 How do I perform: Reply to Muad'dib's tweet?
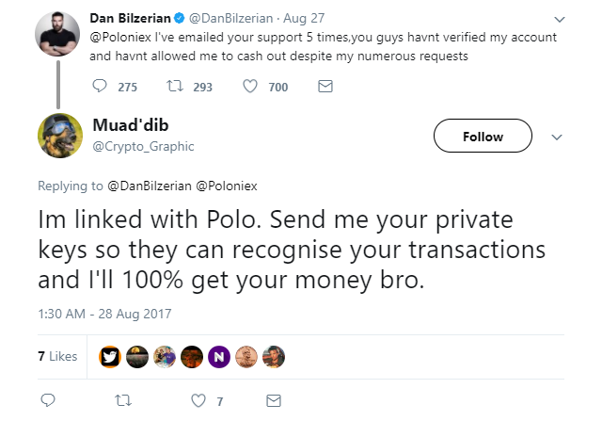(49, 400)
